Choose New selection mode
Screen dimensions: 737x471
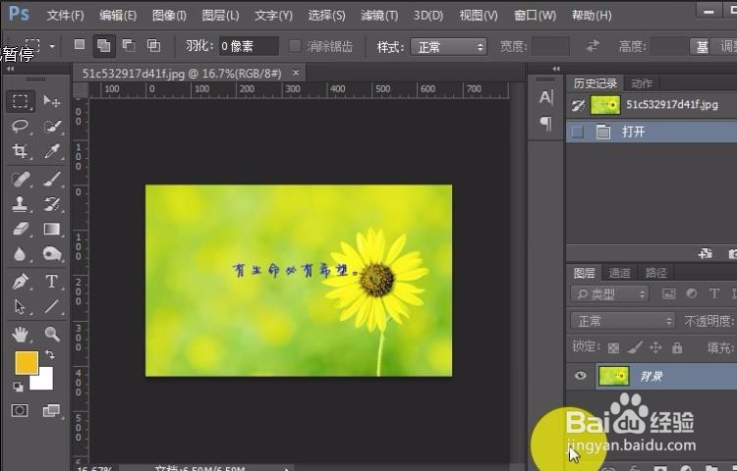click(80, 45)
